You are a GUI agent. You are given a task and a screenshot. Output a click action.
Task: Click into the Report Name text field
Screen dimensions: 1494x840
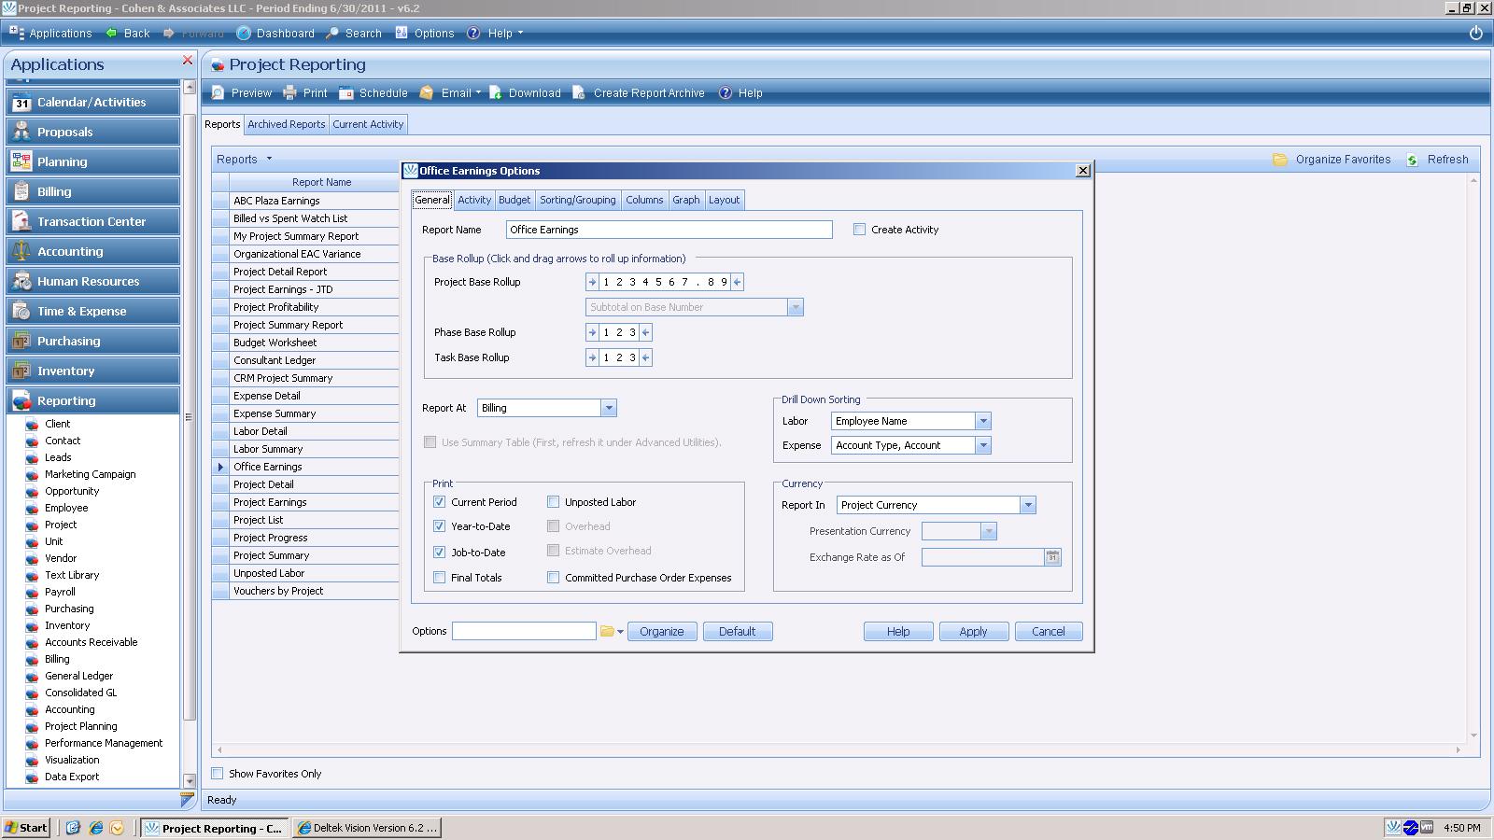coord(669,230)
